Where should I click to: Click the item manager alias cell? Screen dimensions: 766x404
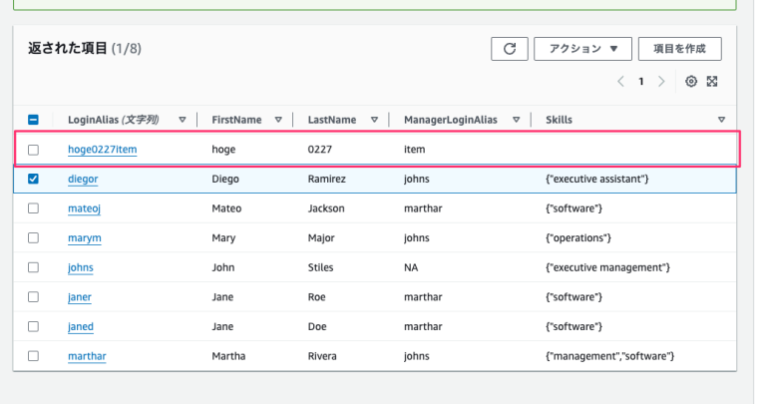tap(414, 150)
